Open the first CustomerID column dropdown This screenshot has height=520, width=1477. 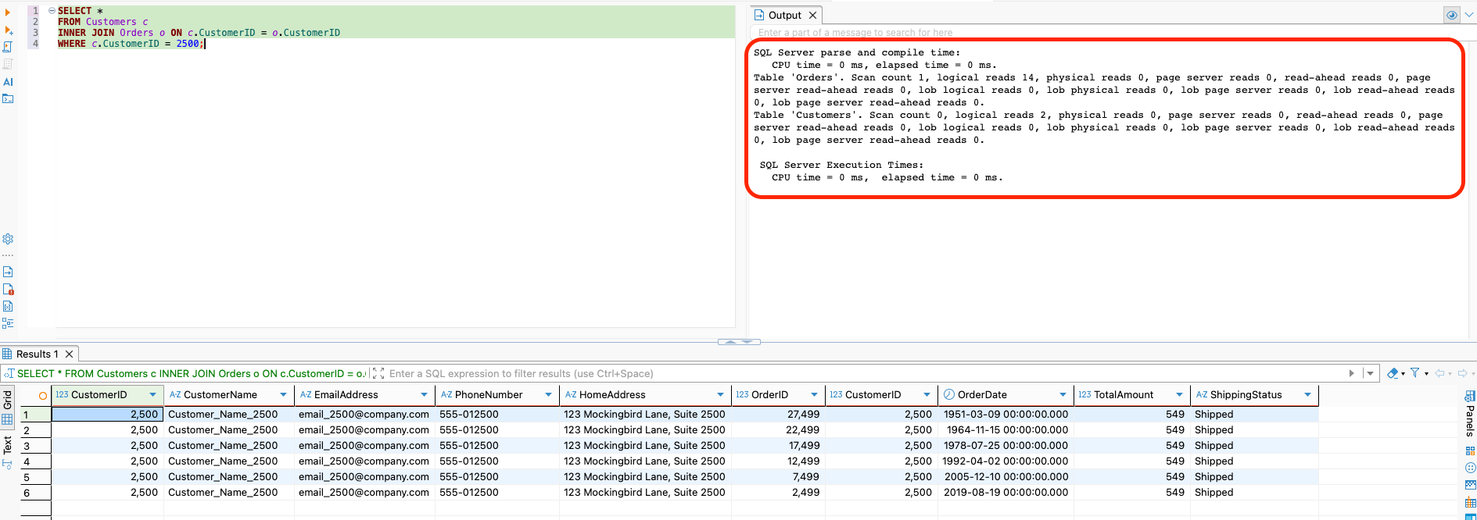pyautogui.click(x=152, y=395)
